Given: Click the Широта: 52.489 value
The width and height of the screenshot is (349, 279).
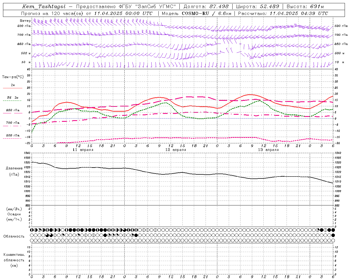Looking at the screenshot, I should pyautogui.click(x=258, y=7).
